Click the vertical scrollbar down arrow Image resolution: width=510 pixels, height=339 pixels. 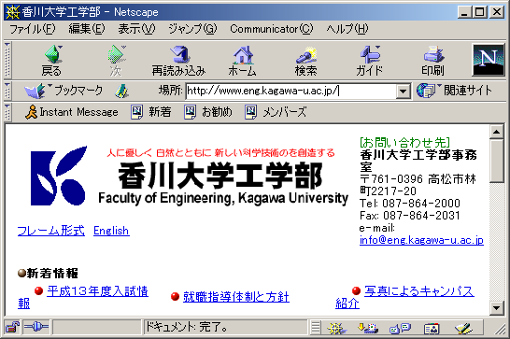(x=497, y=308)
